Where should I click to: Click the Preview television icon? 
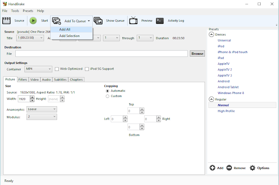tap(133, 20)
